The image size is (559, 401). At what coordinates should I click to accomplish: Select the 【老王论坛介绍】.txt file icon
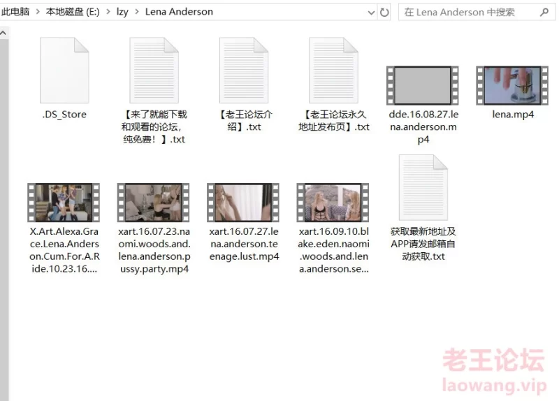[244, 71]
